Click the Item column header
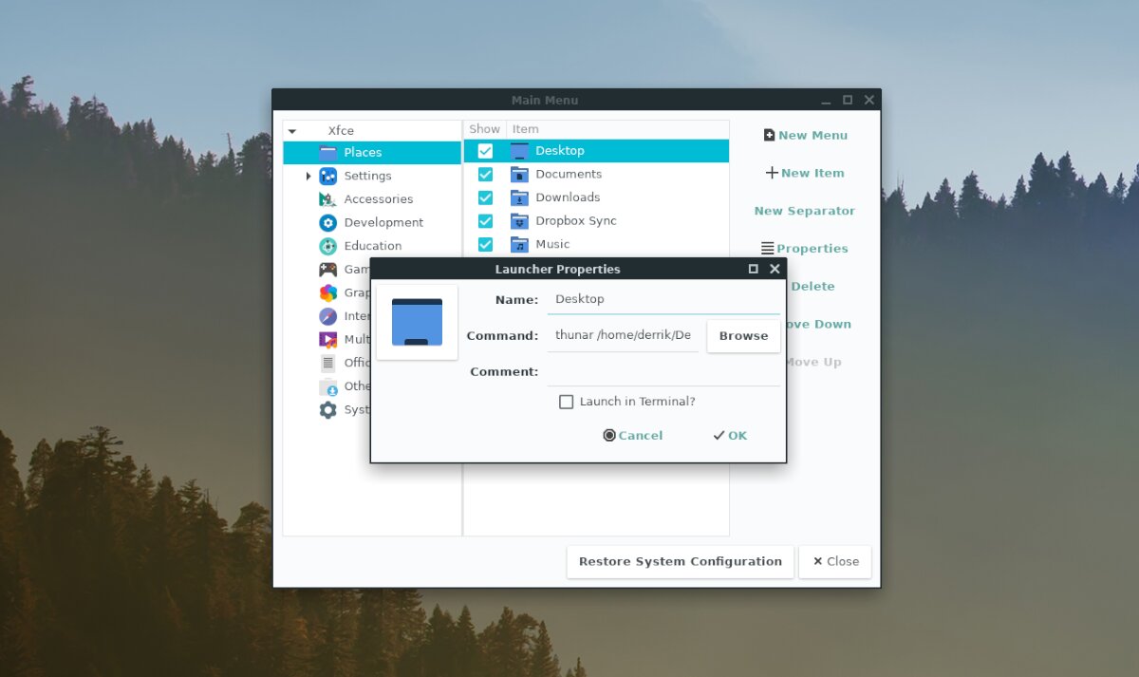 click(x=525, y=129)
